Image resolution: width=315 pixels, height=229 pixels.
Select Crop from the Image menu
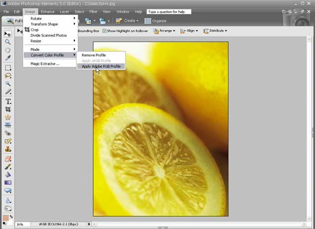50,30
